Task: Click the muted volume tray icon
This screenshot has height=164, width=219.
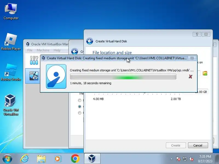Action: (x=191, y=159)
